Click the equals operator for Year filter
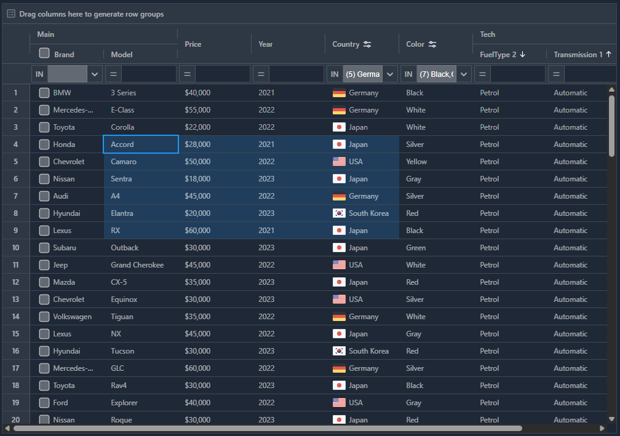The width and height of the screenshot is (620, 436). (261, 74)
